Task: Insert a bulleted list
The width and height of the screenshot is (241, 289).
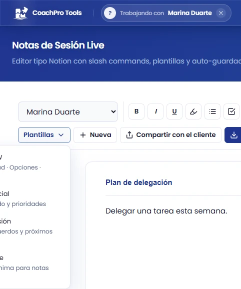Action: click(x=212, y=111)
